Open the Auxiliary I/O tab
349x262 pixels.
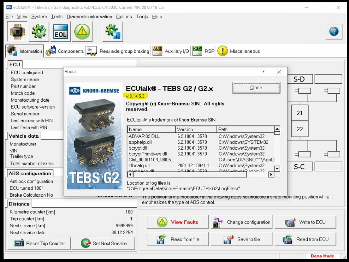pyautogui.click(x=171, y=51)
